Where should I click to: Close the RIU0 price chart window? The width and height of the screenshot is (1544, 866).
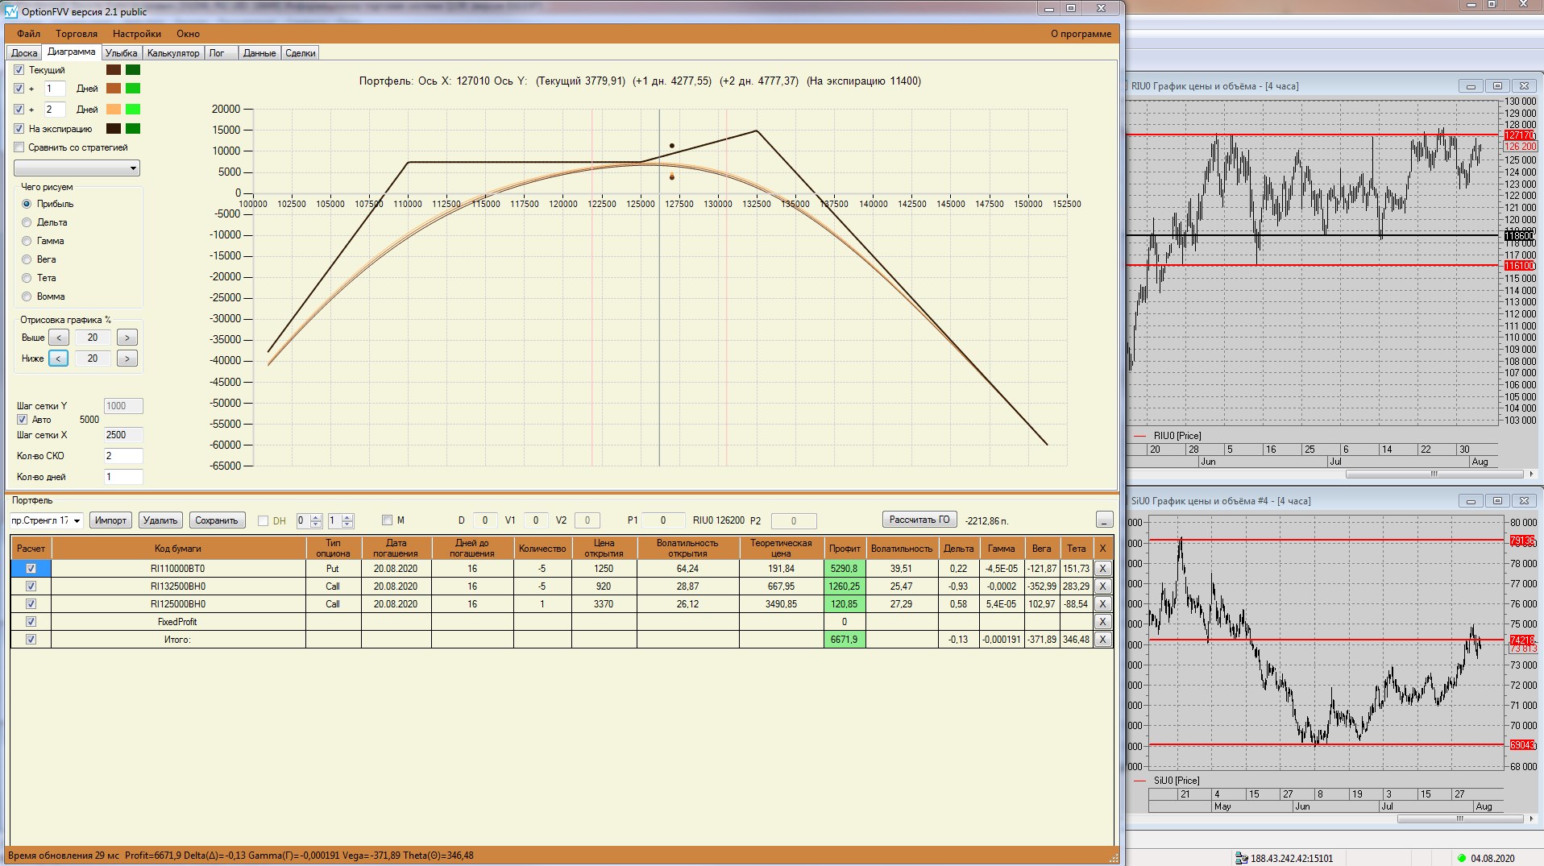click(x=1524, y=86)
